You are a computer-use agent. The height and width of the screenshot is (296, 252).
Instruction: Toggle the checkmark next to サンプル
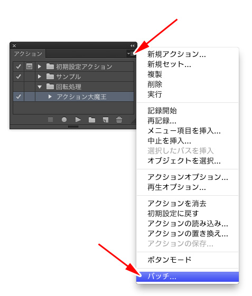point(18,77)
